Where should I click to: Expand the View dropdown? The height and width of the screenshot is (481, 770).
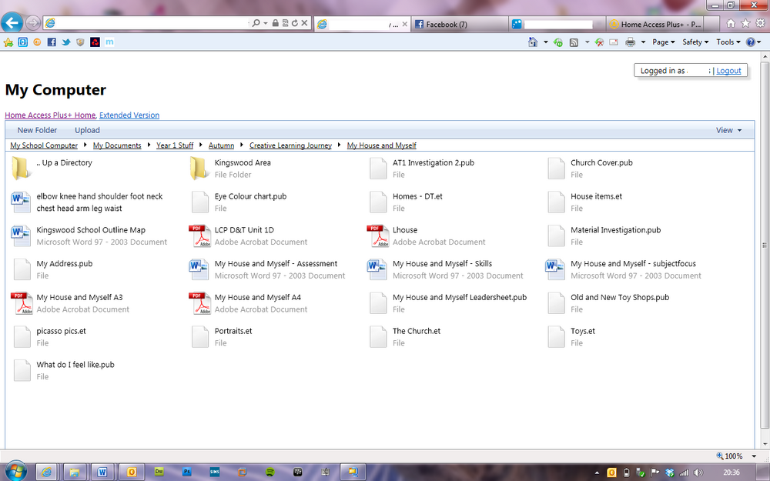[728, 130]
